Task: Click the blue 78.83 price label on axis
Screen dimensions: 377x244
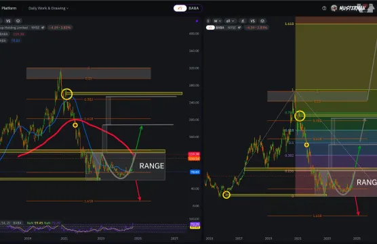Action: pos(195,172)
